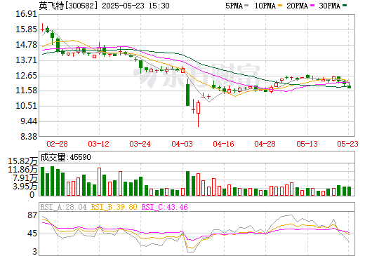This screenshot has width=365, height=256.
Task: Click the 11.86万 volume axis label
Action: (x=22, y=170)
